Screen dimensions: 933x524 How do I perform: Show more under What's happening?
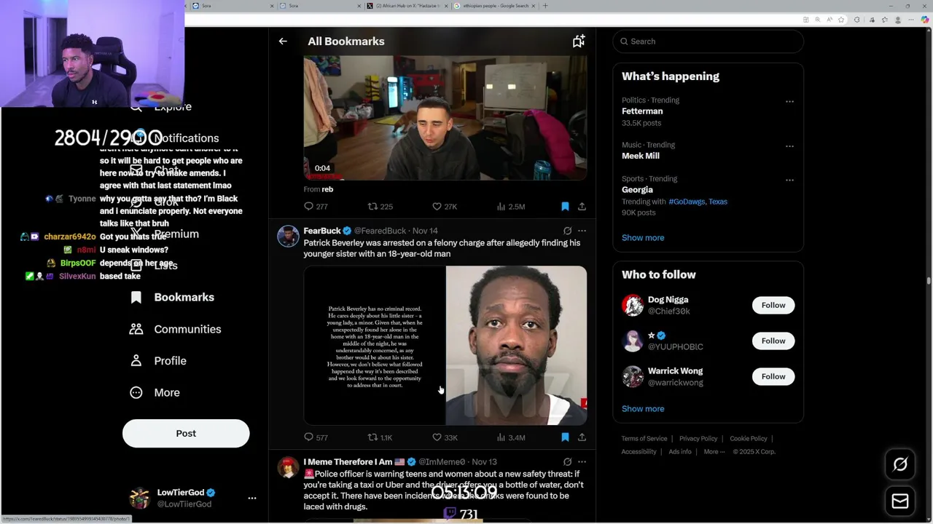point(643,238)
